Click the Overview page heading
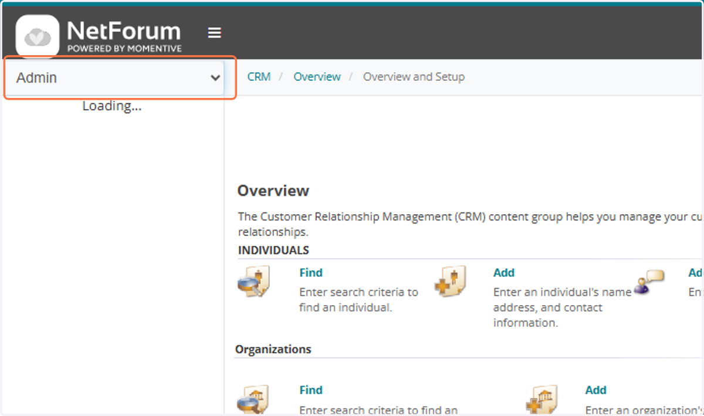 [273, 191]
